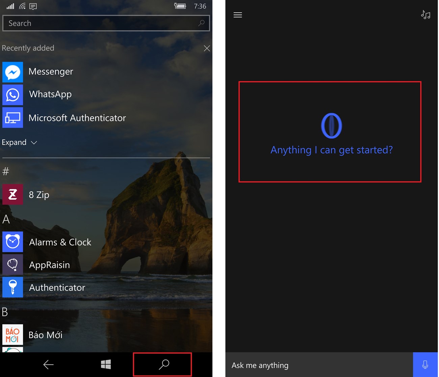Viewport: 439px width, 377px height.
Task: Open Cortana hamburger menu
Action: pyautogui.click(x=238, y=15)
